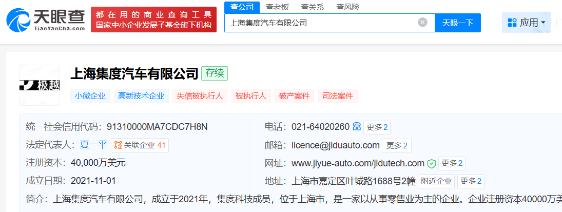
Task: Click the 附近企业 button
Action: pos(436,181)
